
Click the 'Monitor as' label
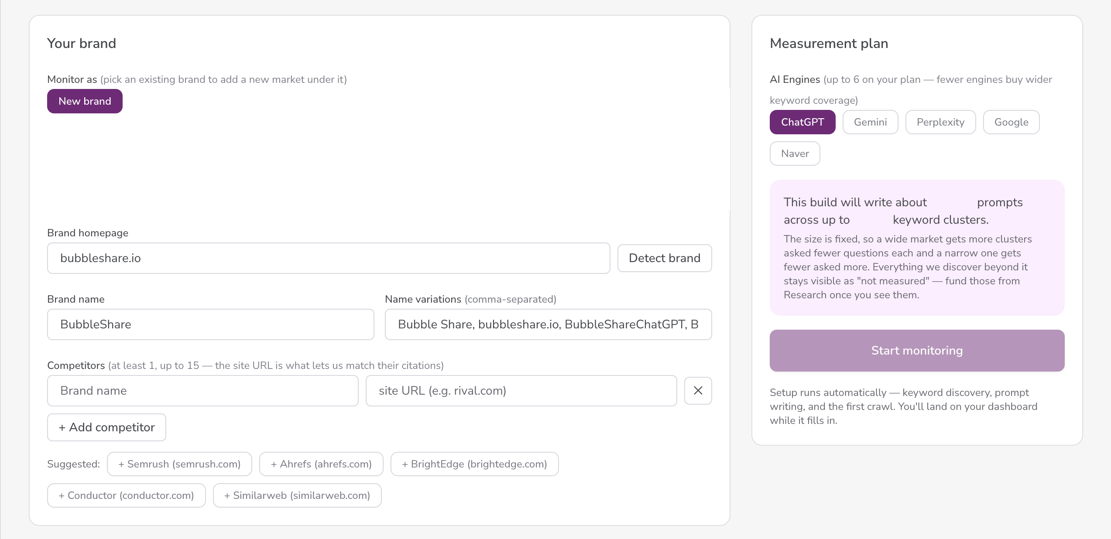[x=72, y=79]
